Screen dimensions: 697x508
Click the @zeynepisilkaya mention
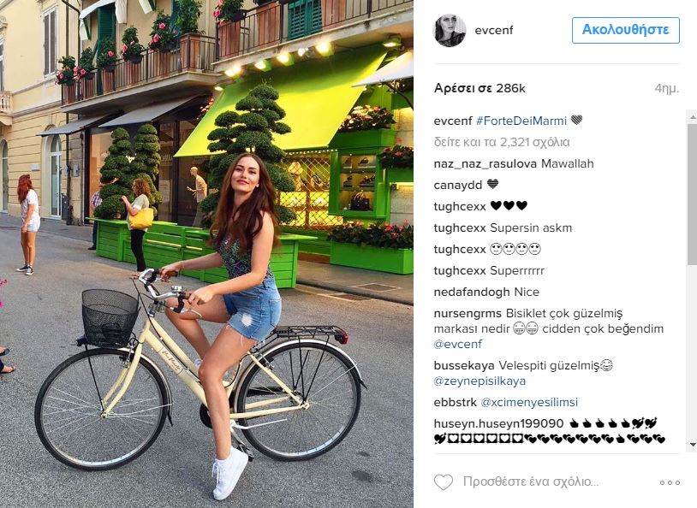[480, 381]
